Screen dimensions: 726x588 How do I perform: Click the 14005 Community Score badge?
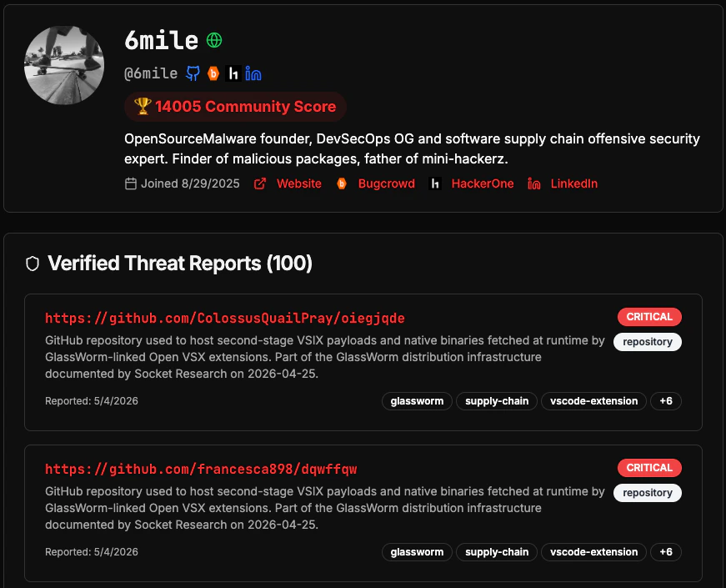coord(235,107)
